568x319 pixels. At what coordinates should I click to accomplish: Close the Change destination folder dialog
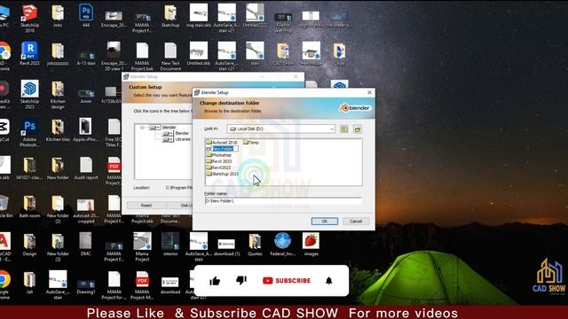pyautogui.click(x=369, y=92)
